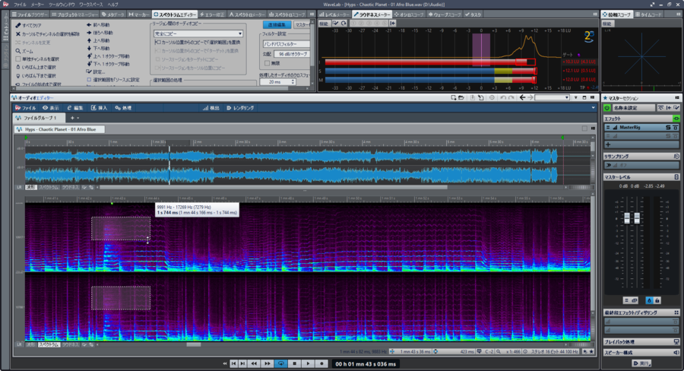Screen dimensions: 684x371
Task: Click 20 ms crossfade stepper arrows
Action: pos(293,82)
